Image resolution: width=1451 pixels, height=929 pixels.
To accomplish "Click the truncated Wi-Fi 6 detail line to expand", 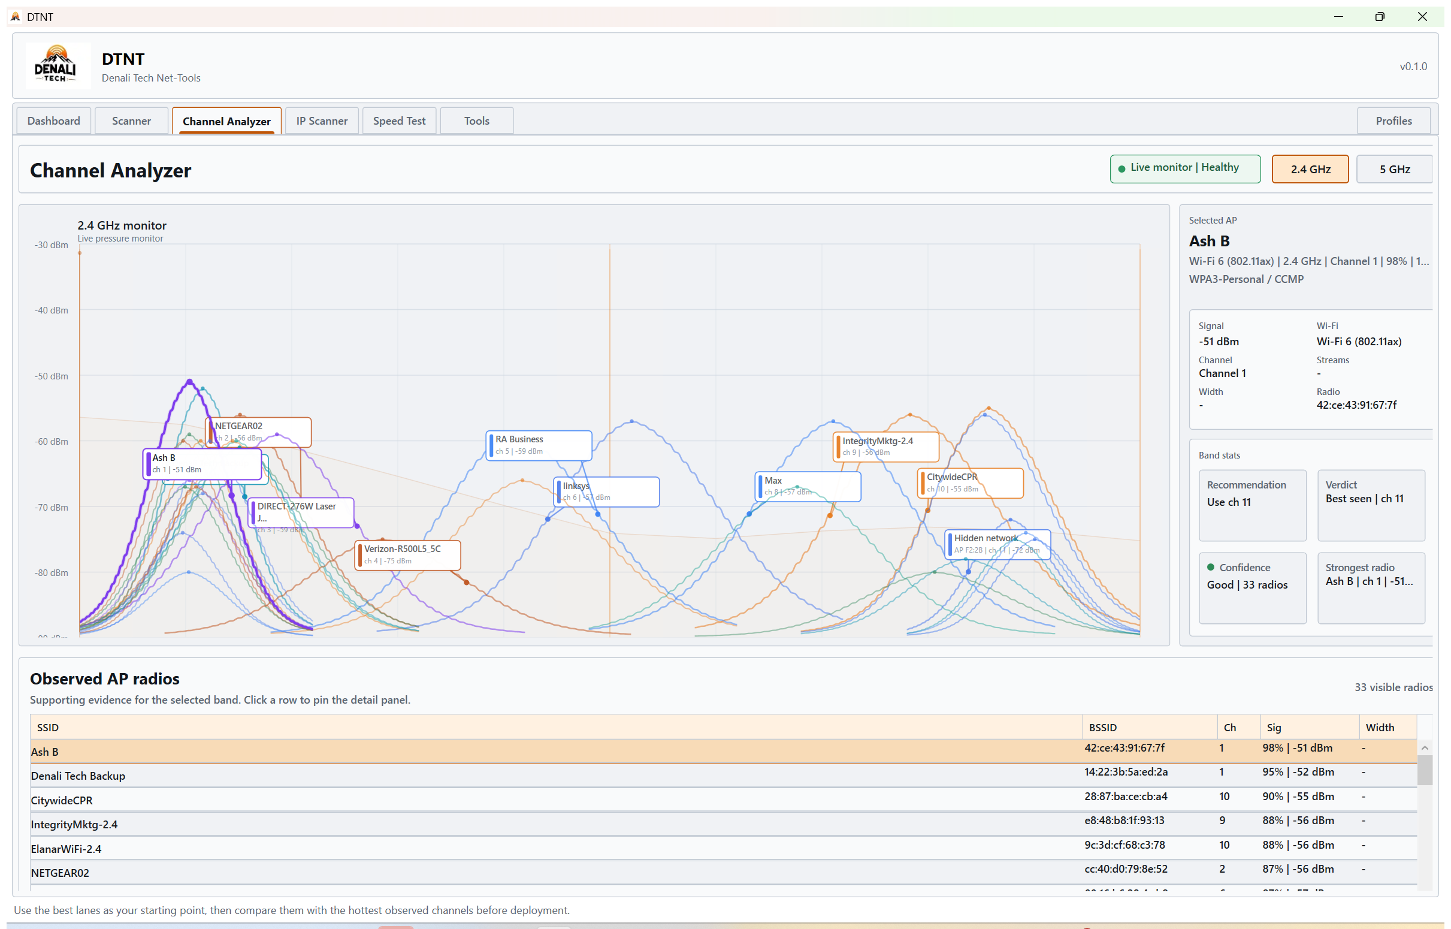I will [1308, 261].
